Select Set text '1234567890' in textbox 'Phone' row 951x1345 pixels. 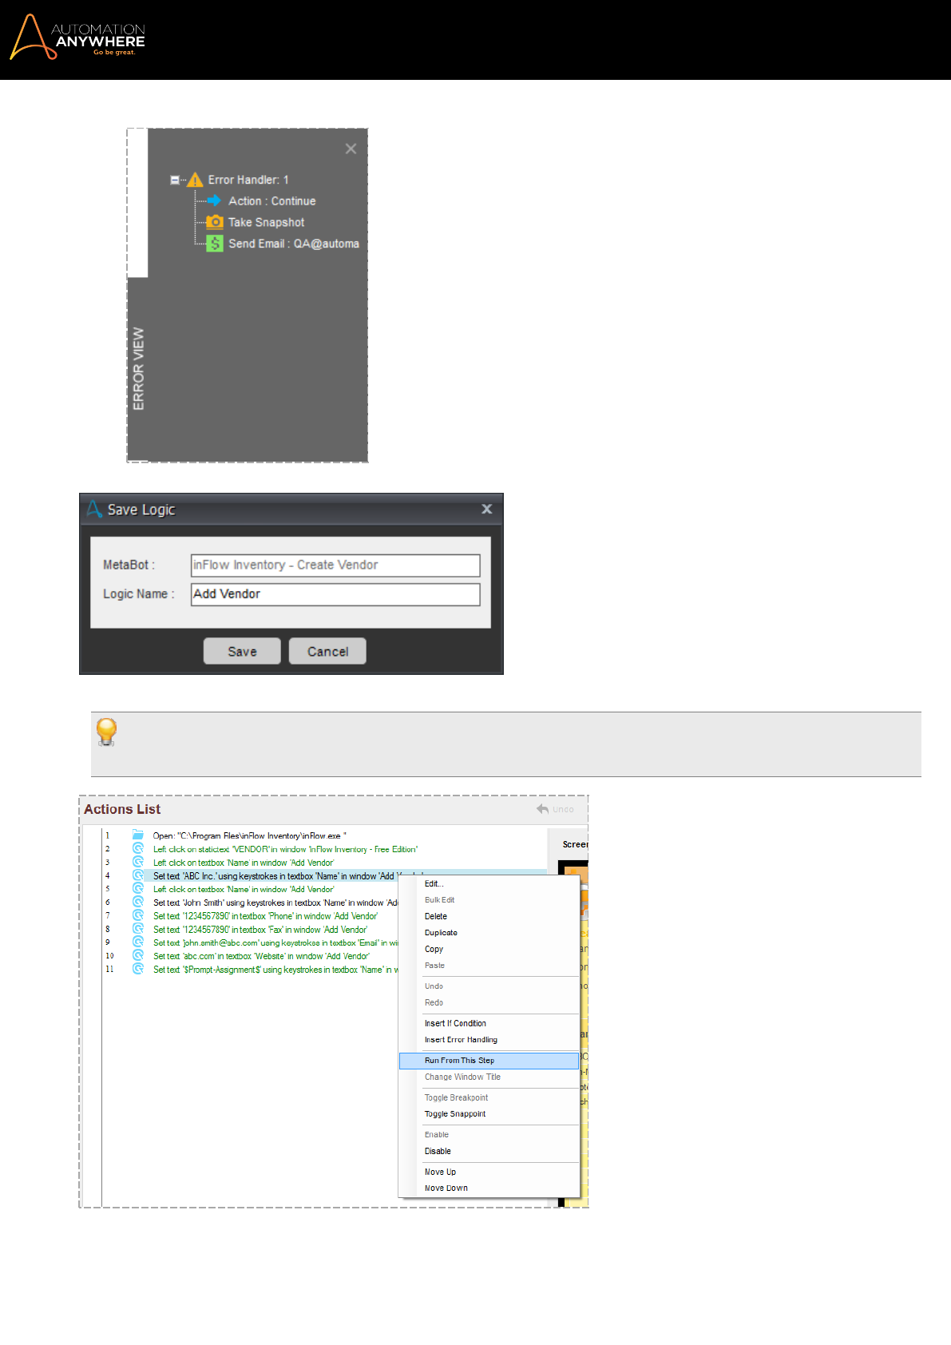click(265, 916)
